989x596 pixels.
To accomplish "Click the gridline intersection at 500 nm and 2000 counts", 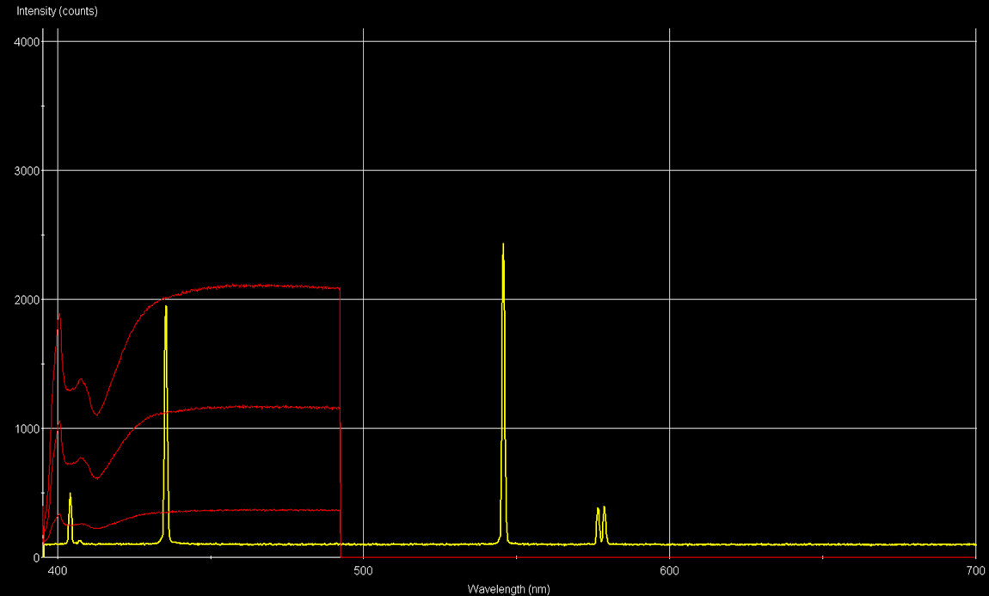I will [x=363, y=301].
